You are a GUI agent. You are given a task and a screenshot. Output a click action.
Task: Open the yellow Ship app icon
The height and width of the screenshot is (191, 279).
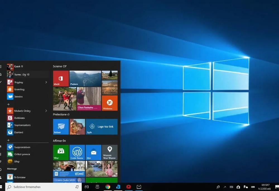tap(10, 161)
